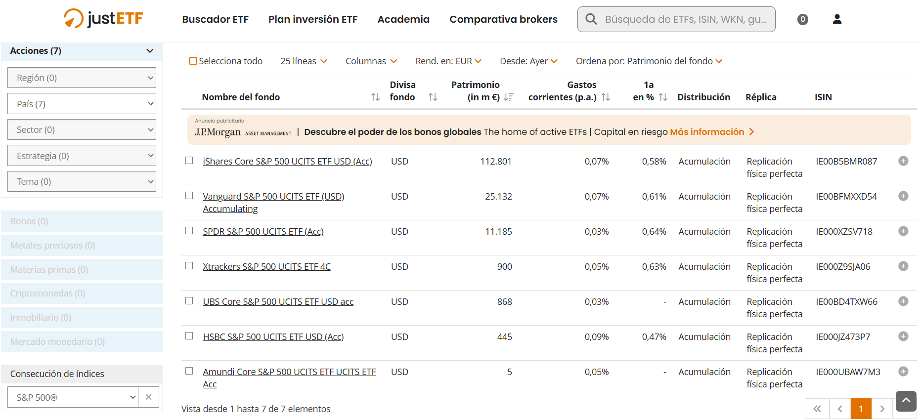Open the Buscador ETF menu
Screen dimensions: 920x420
click(215, 19)
